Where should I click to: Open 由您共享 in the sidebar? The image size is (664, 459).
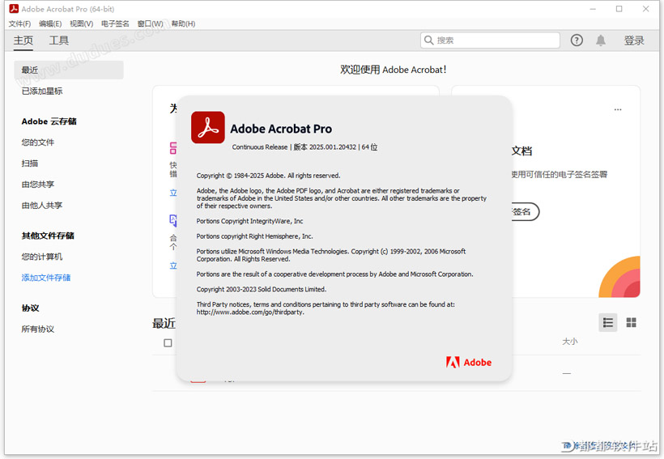click(38, 185)
